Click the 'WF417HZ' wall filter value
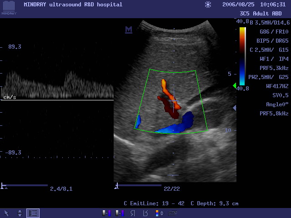The image size is (291, 218). coord(277,86)
